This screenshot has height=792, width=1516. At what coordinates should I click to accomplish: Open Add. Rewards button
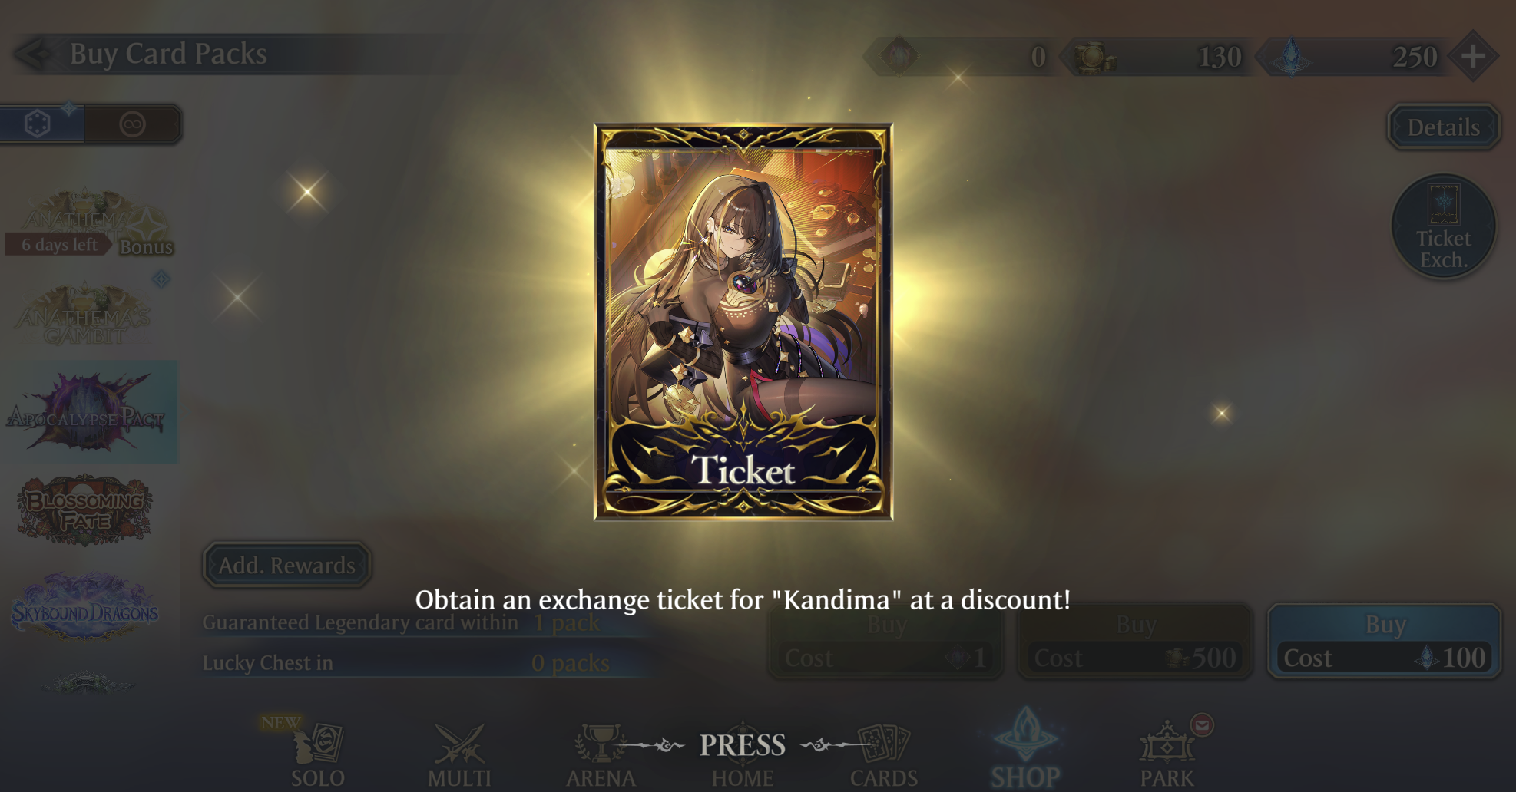tap(286, 565)
